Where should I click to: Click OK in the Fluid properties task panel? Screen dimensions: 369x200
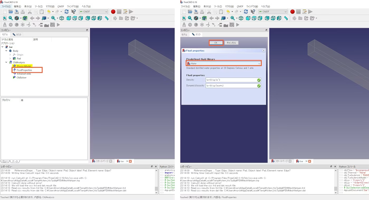[216, 43]
